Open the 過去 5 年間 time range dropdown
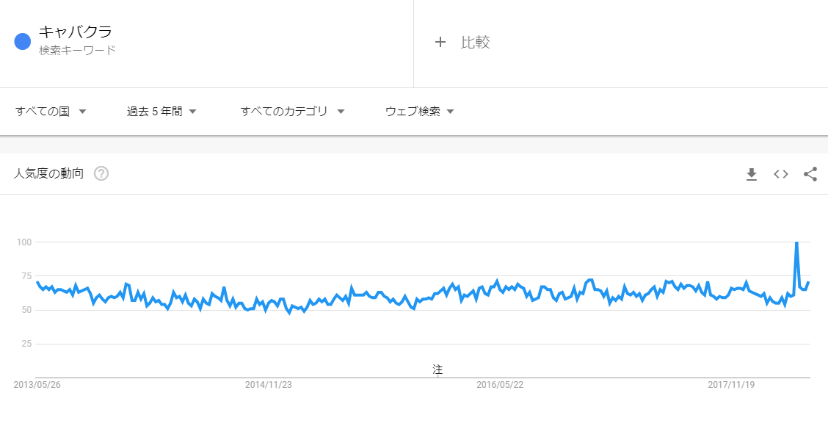Image resolution: width=828 pixels, height=426 pixels. tap(161, 112)
